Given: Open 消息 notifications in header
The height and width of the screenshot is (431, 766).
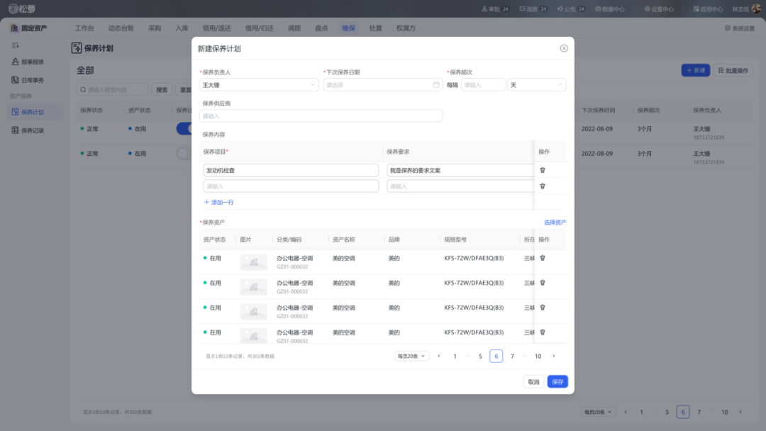Looking at the screenshot, I should click(533, 9).
